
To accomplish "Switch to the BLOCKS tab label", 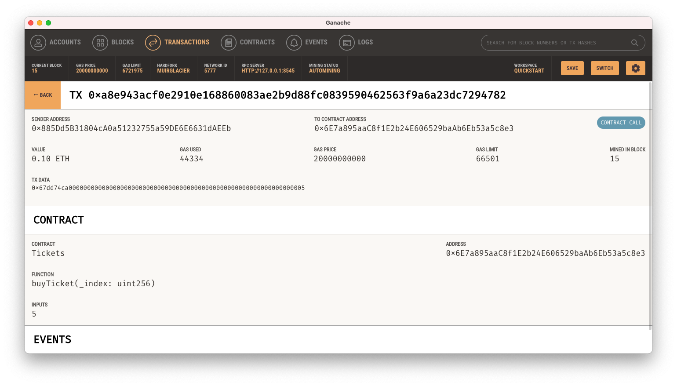I will pyautogui.click(x=123, y=42).
